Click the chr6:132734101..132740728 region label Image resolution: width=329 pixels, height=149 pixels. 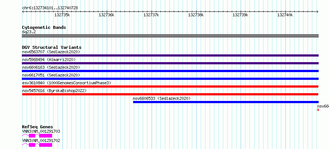50,8
